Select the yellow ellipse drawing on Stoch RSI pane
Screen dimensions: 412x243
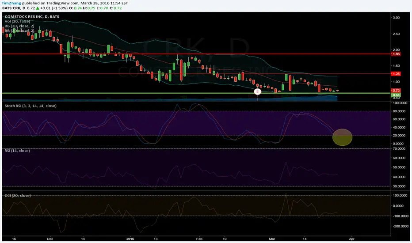pos(342,137)
